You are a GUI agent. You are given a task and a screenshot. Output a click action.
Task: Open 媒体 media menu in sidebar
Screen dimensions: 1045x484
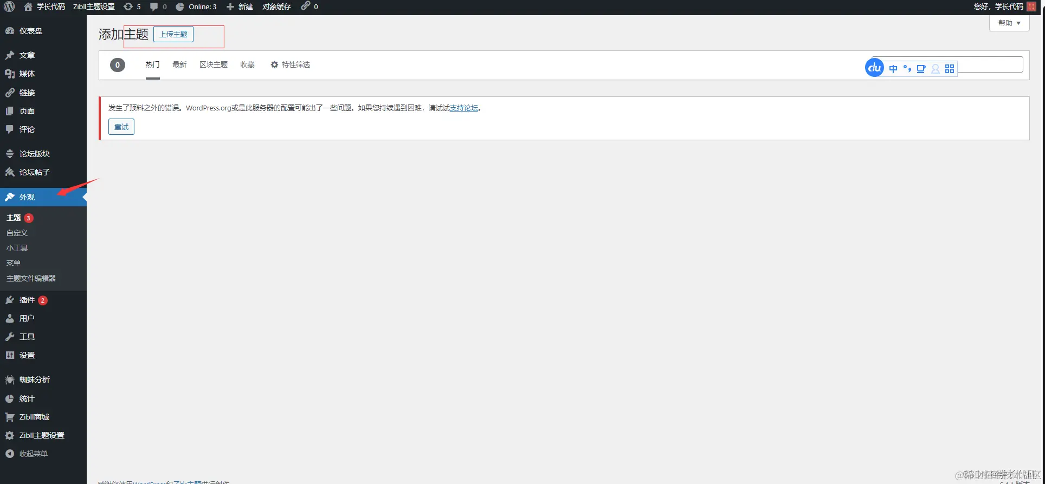pos(43,74)
